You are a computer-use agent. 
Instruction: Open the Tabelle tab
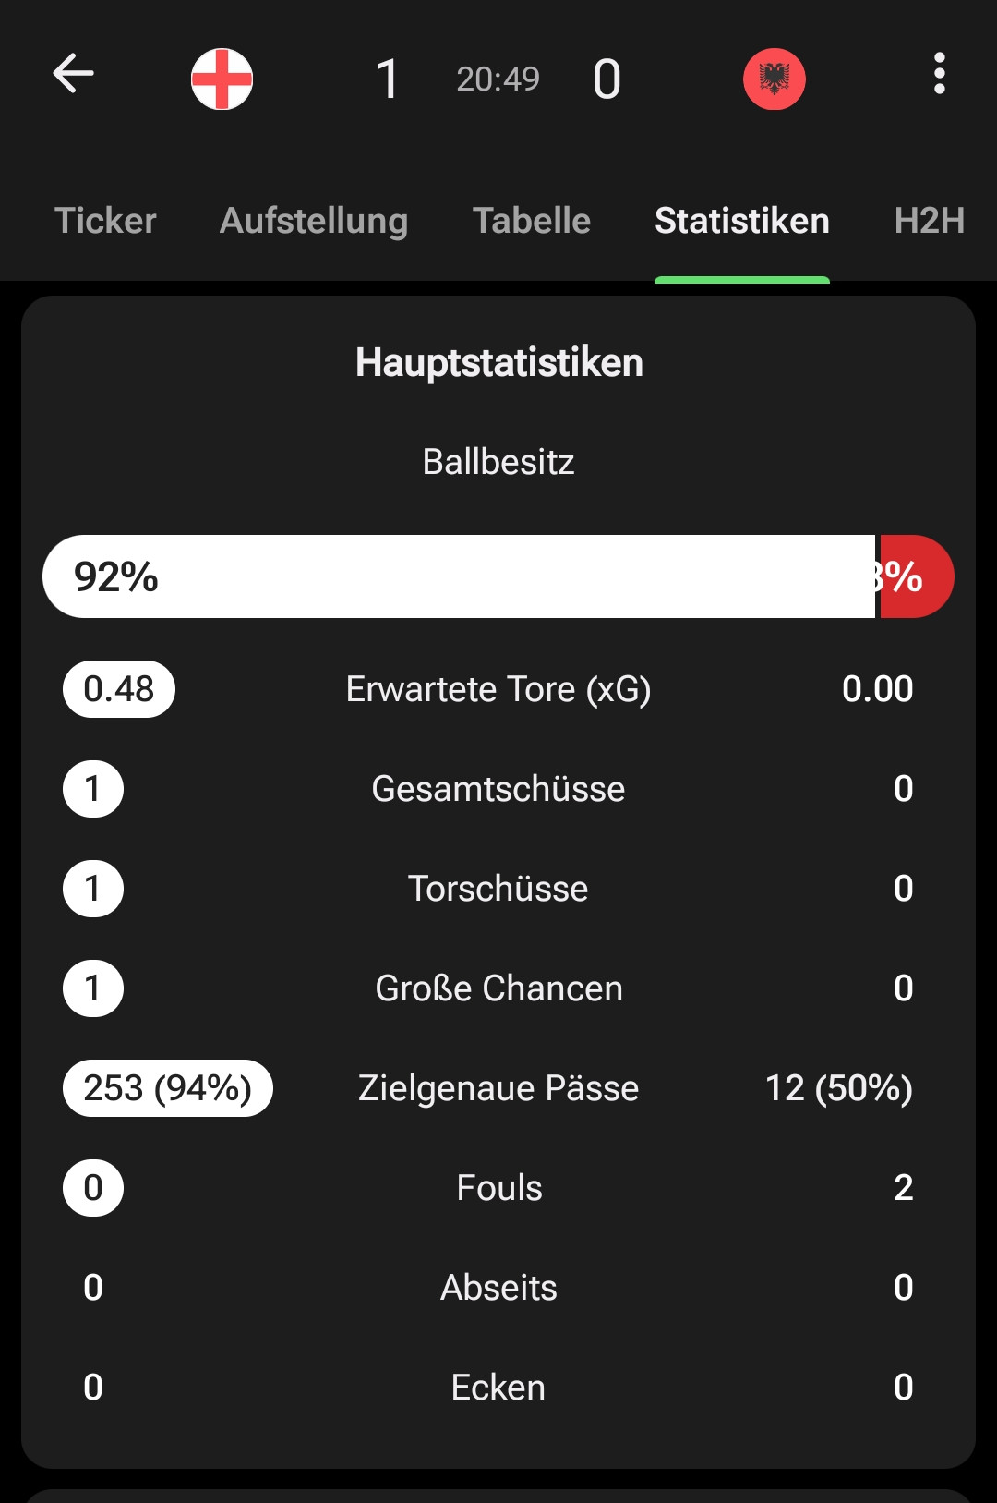pos(532,221)
